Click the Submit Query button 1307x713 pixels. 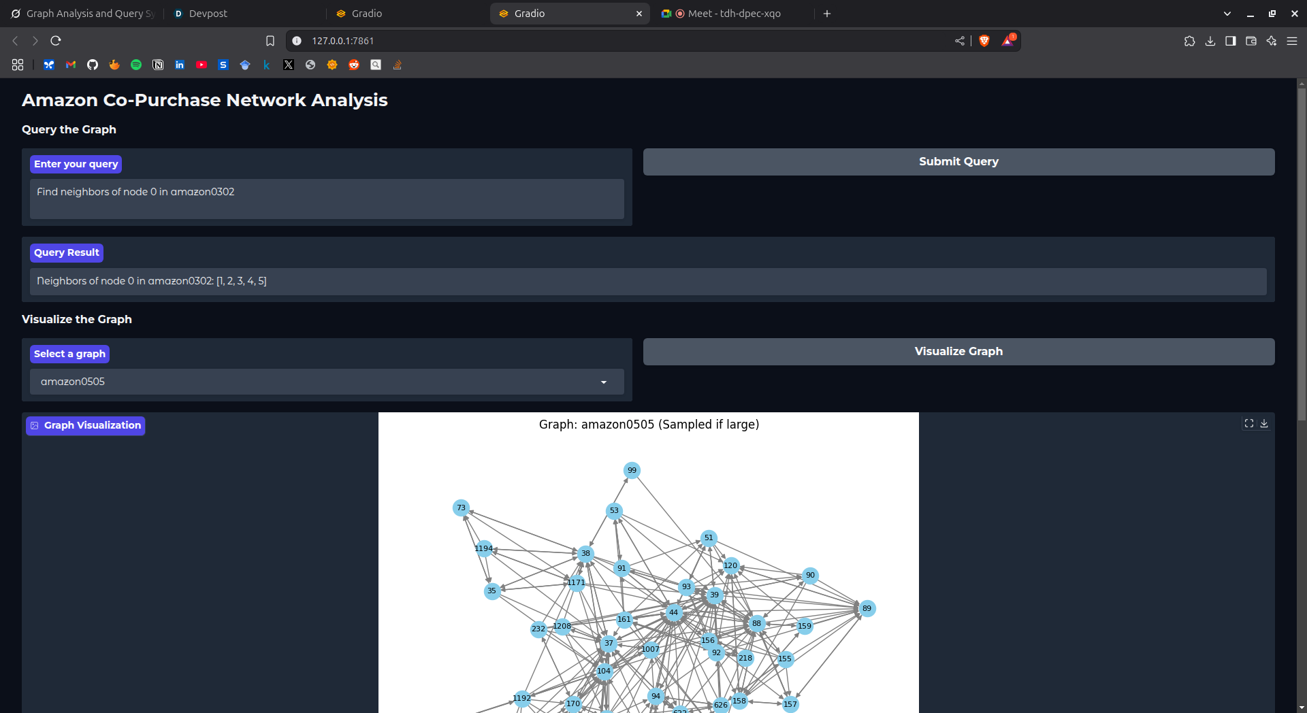coord(958,162)
